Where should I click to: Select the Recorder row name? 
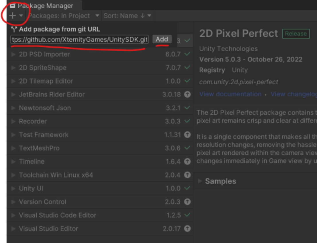tap(33, 121)
